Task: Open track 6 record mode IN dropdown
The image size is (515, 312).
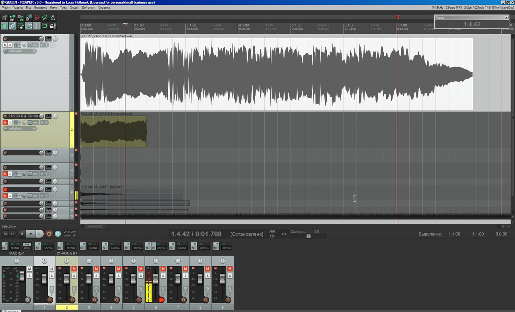Action: point(44,196)
